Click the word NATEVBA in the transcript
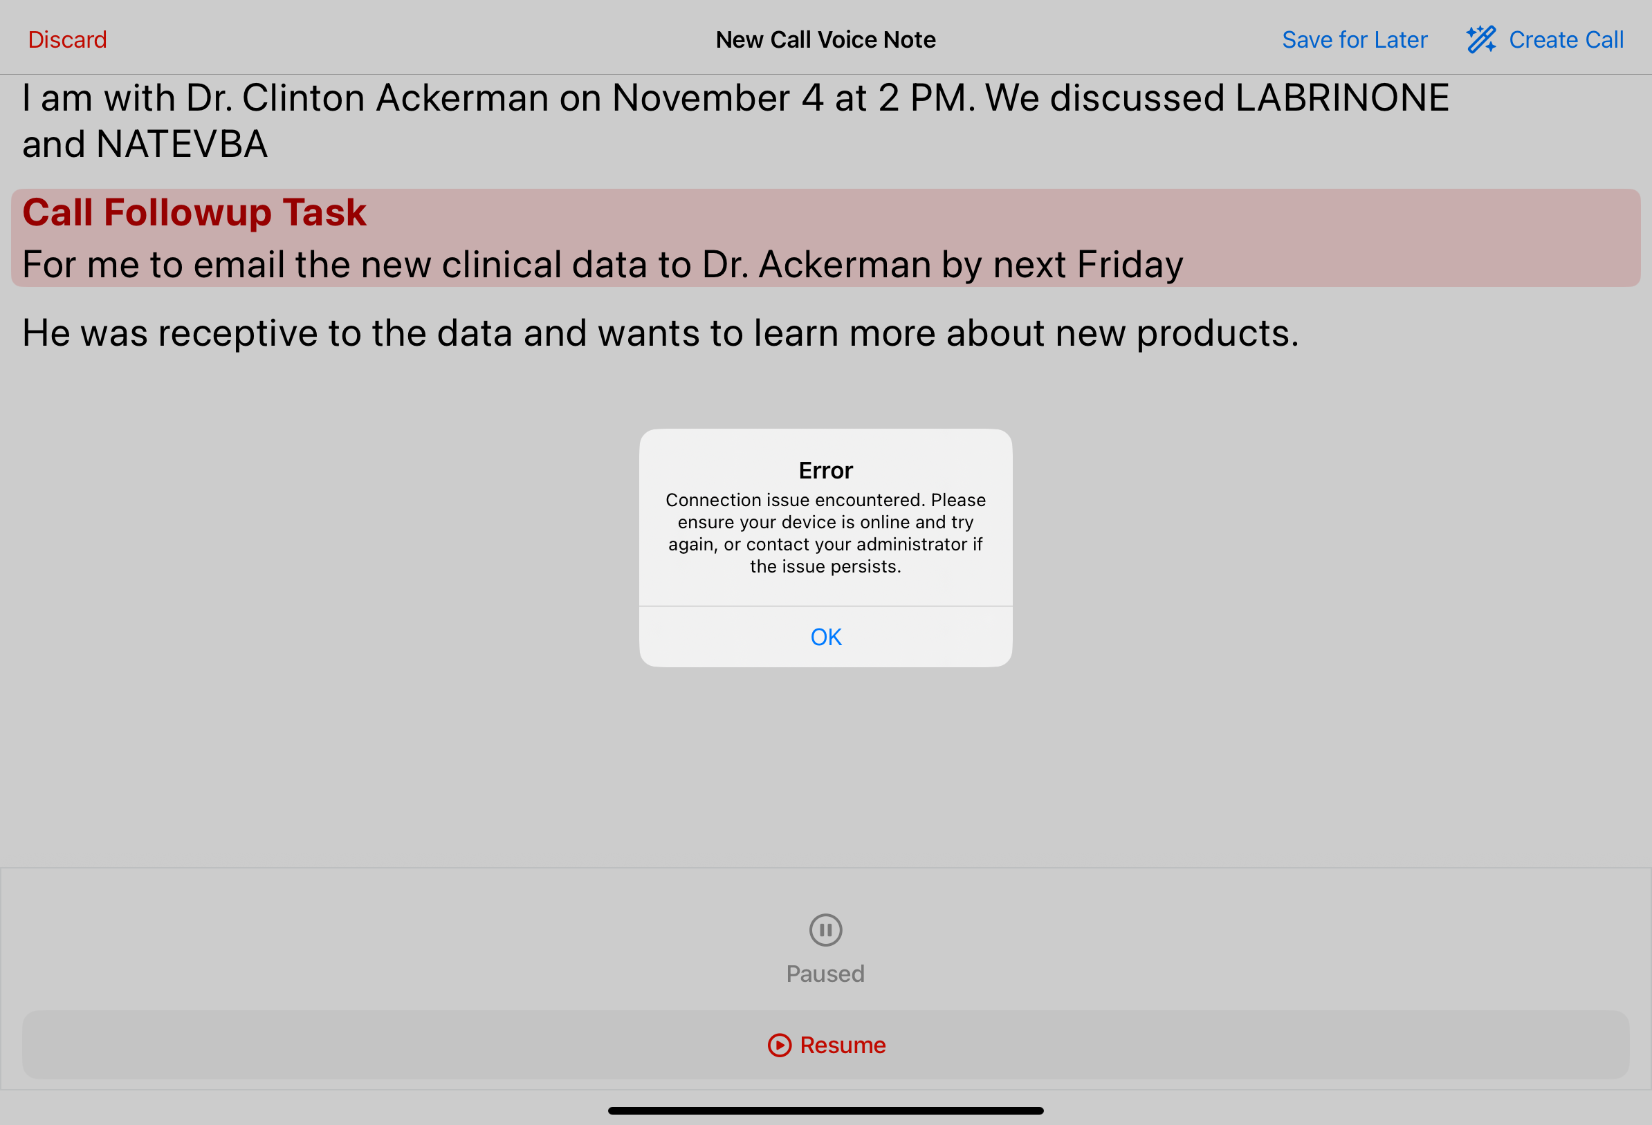 coord(181,145)
